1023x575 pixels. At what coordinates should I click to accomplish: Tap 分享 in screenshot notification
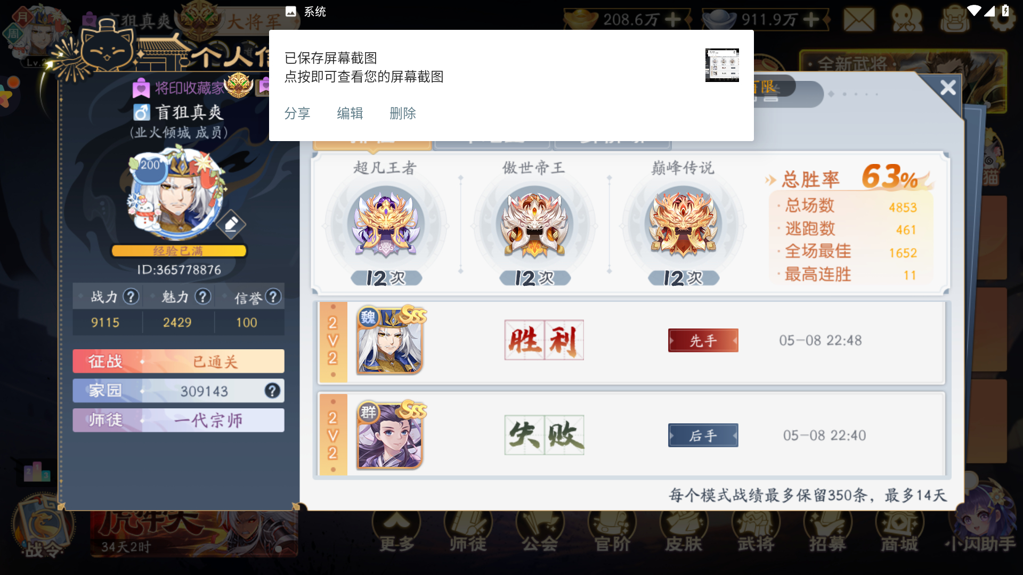297,113
